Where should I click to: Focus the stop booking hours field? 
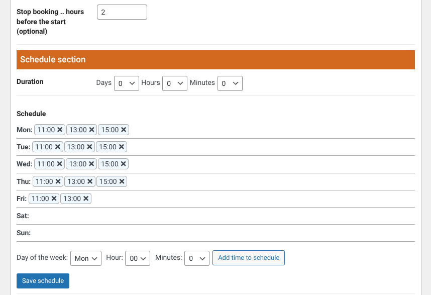click(x=122, y=12)
